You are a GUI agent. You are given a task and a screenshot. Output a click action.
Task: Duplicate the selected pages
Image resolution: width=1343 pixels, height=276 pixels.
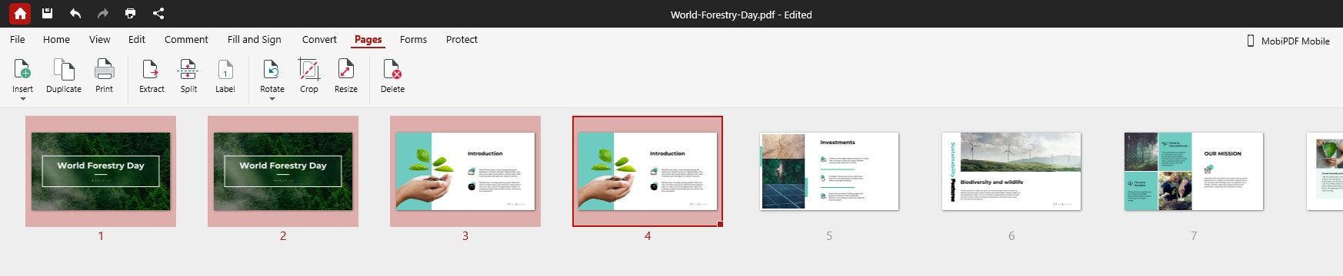[x=64, y=76]
